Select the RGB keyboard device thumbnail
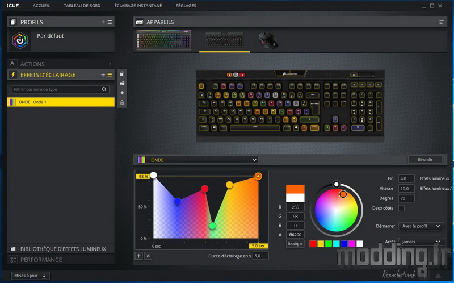 (164, 40)
